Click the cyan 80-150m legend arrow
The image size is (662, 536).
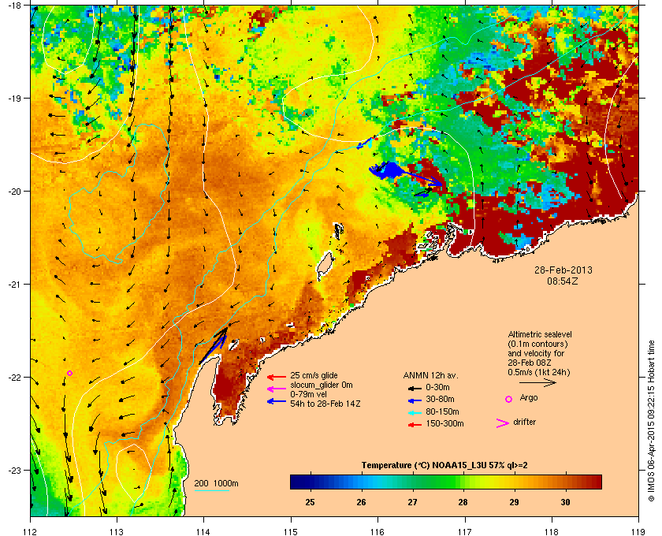point(415,413)
